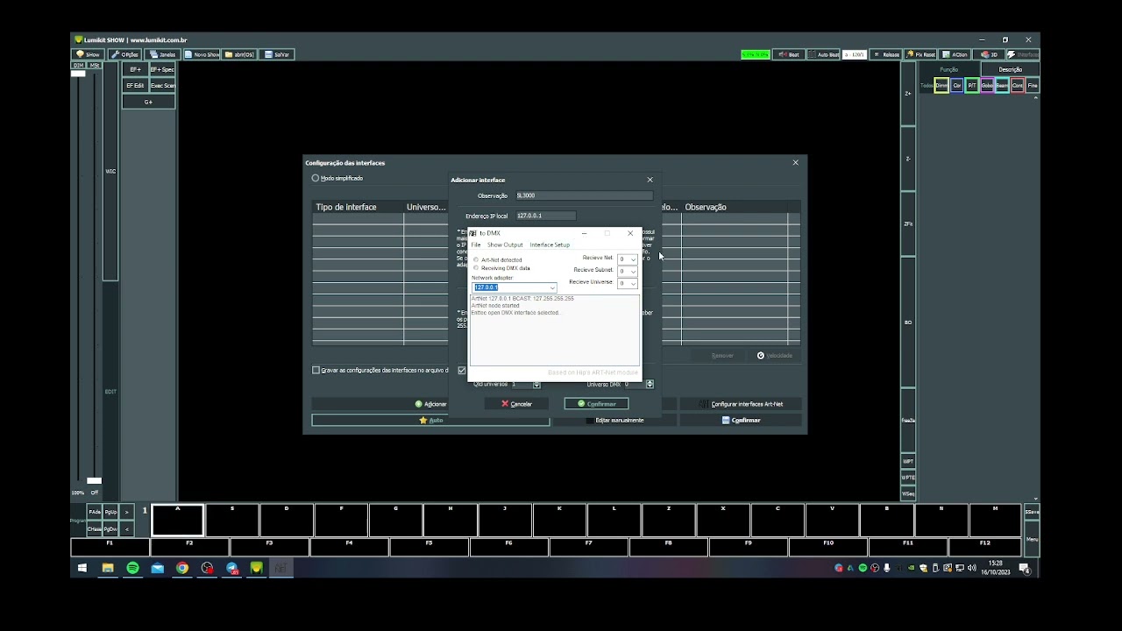The image size is (1122, 631).
Task: Click the Release toolbar button
Action: tap(886, 54)
